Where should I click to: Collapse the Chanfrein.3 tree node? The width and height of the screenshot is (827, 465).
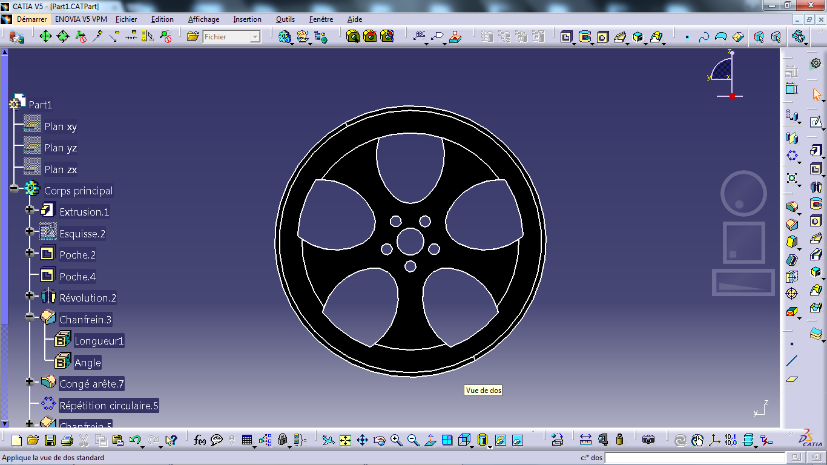coord(30,317)
